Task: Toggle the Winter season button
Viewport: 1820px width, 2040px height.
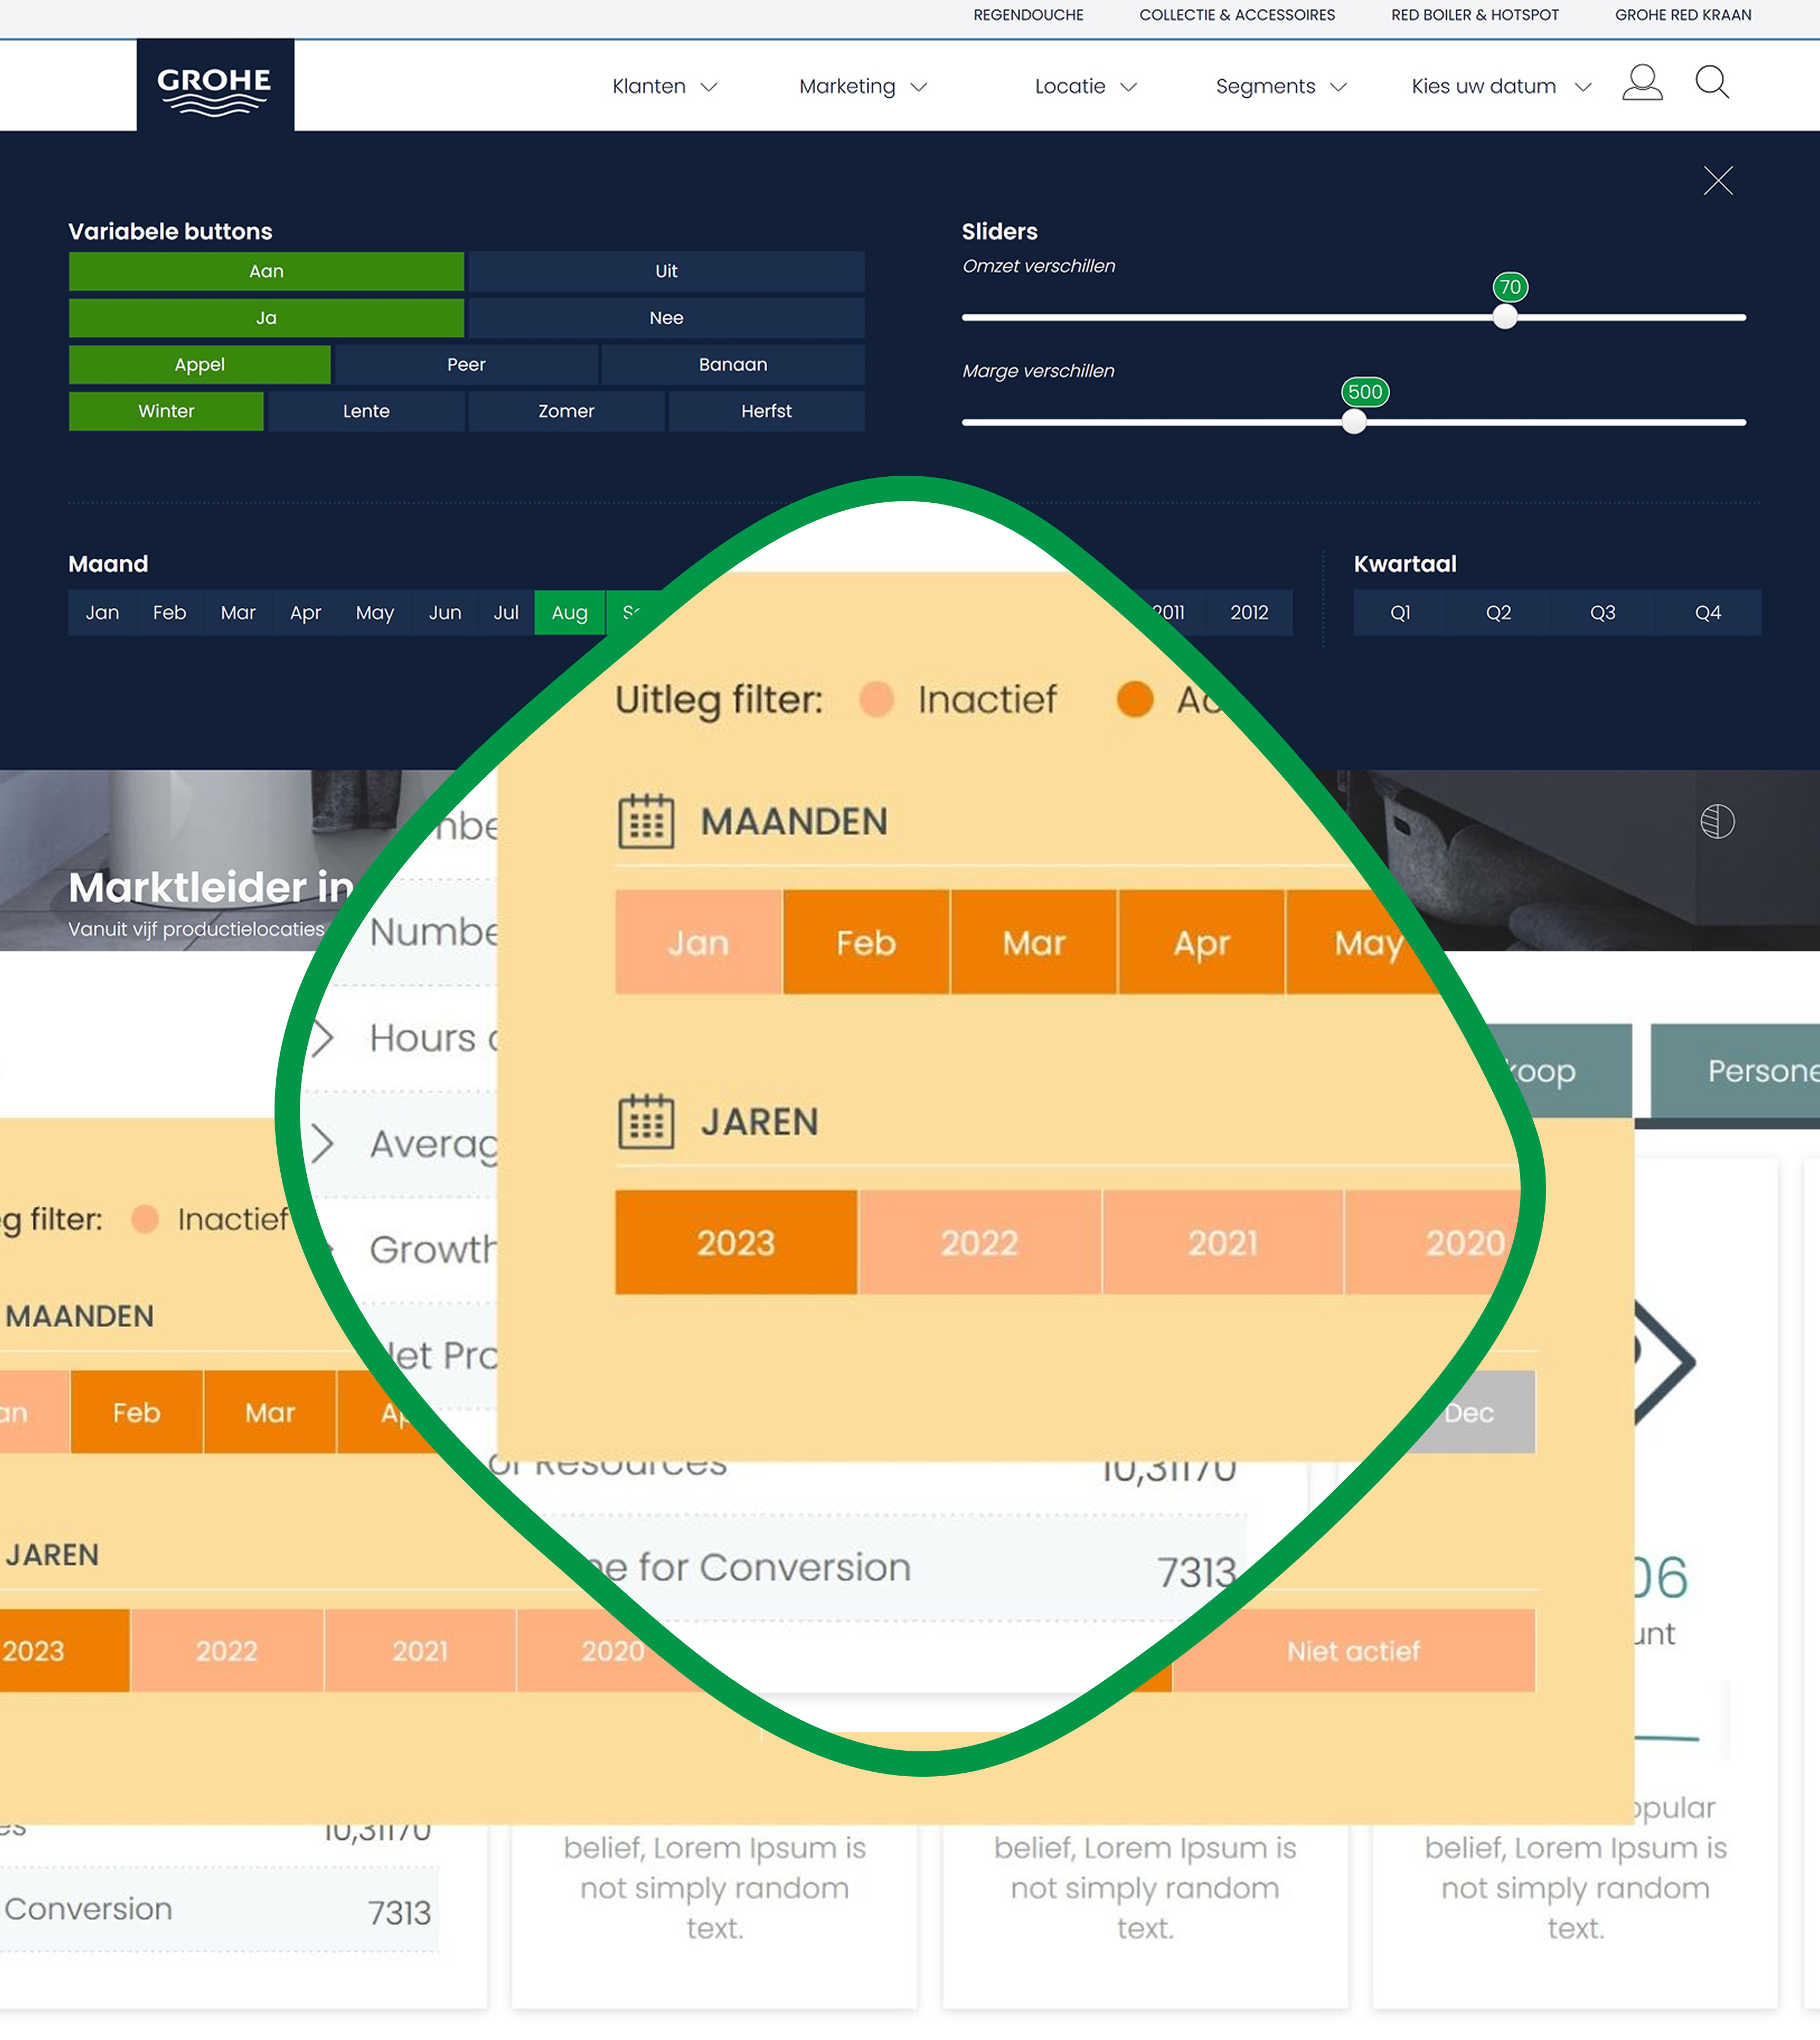Action: [165, 411]
